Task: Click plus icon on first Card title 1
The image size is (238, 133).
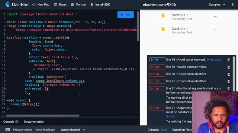Action: (215, 16)
